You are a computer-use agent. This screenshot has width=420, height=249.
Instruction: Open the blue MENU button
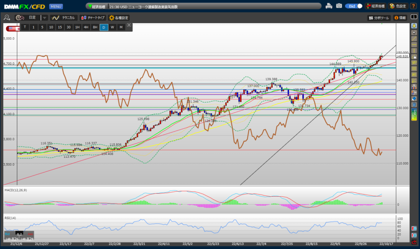(x=56, y=7)
